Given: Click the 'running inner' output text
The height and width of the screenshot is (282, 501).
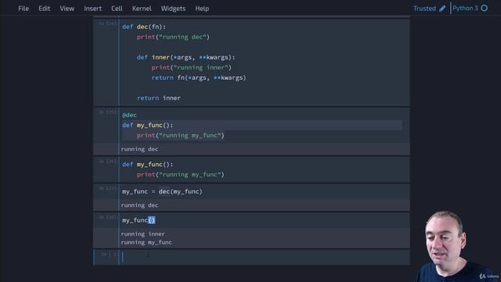Looking at the screenshot, I should pyautogui.click(x=142, y=234).
